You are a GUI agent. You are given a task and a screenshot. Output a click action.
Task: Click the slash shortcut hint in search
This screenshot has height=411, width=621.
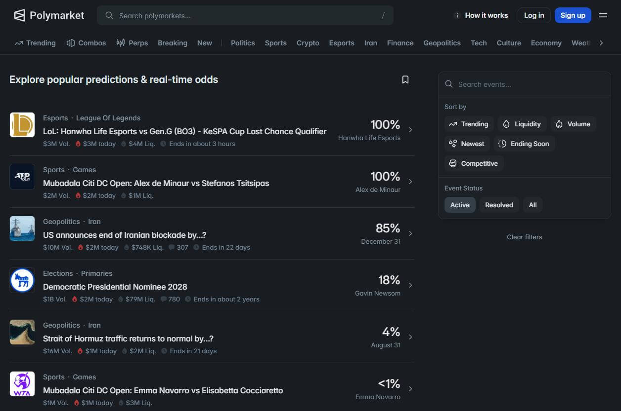[383, 15]
